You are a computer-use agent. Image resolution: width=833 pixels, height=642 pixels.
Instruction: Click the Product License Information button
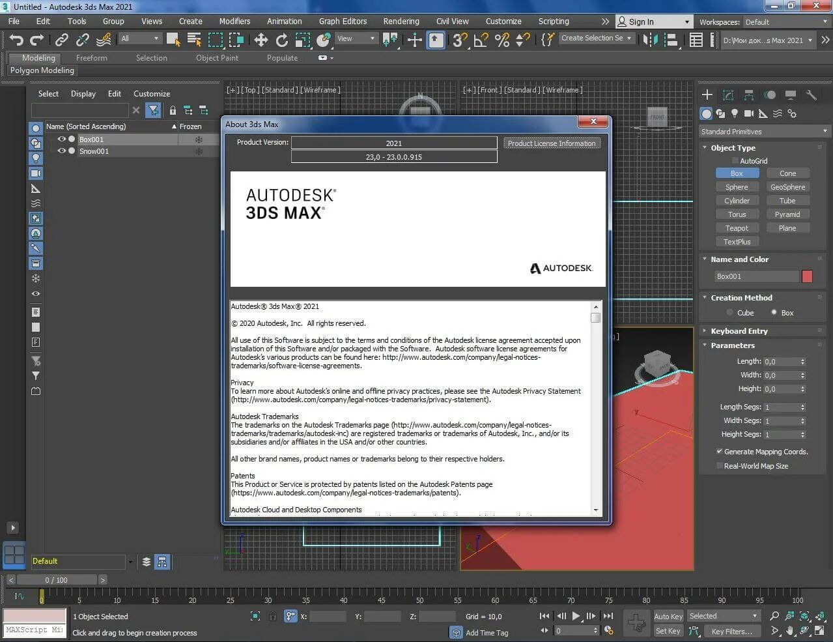[552, 143]
